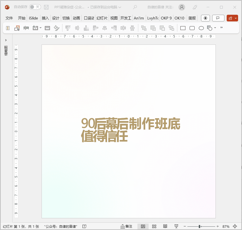242x230 pixels.
Task: Click the zoom slider in status bar
Action: click(x=200, y=226)
